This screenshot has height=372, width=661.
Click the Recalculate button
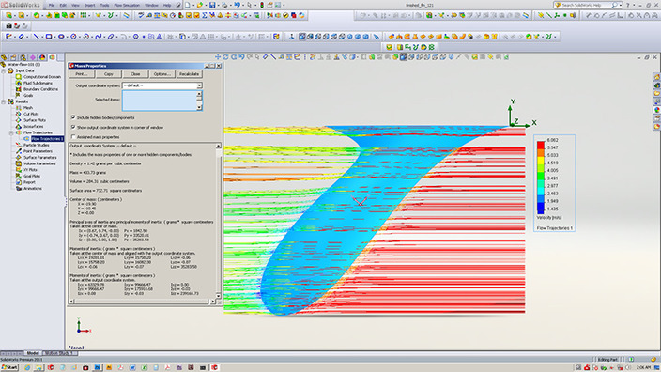[189, 74]
